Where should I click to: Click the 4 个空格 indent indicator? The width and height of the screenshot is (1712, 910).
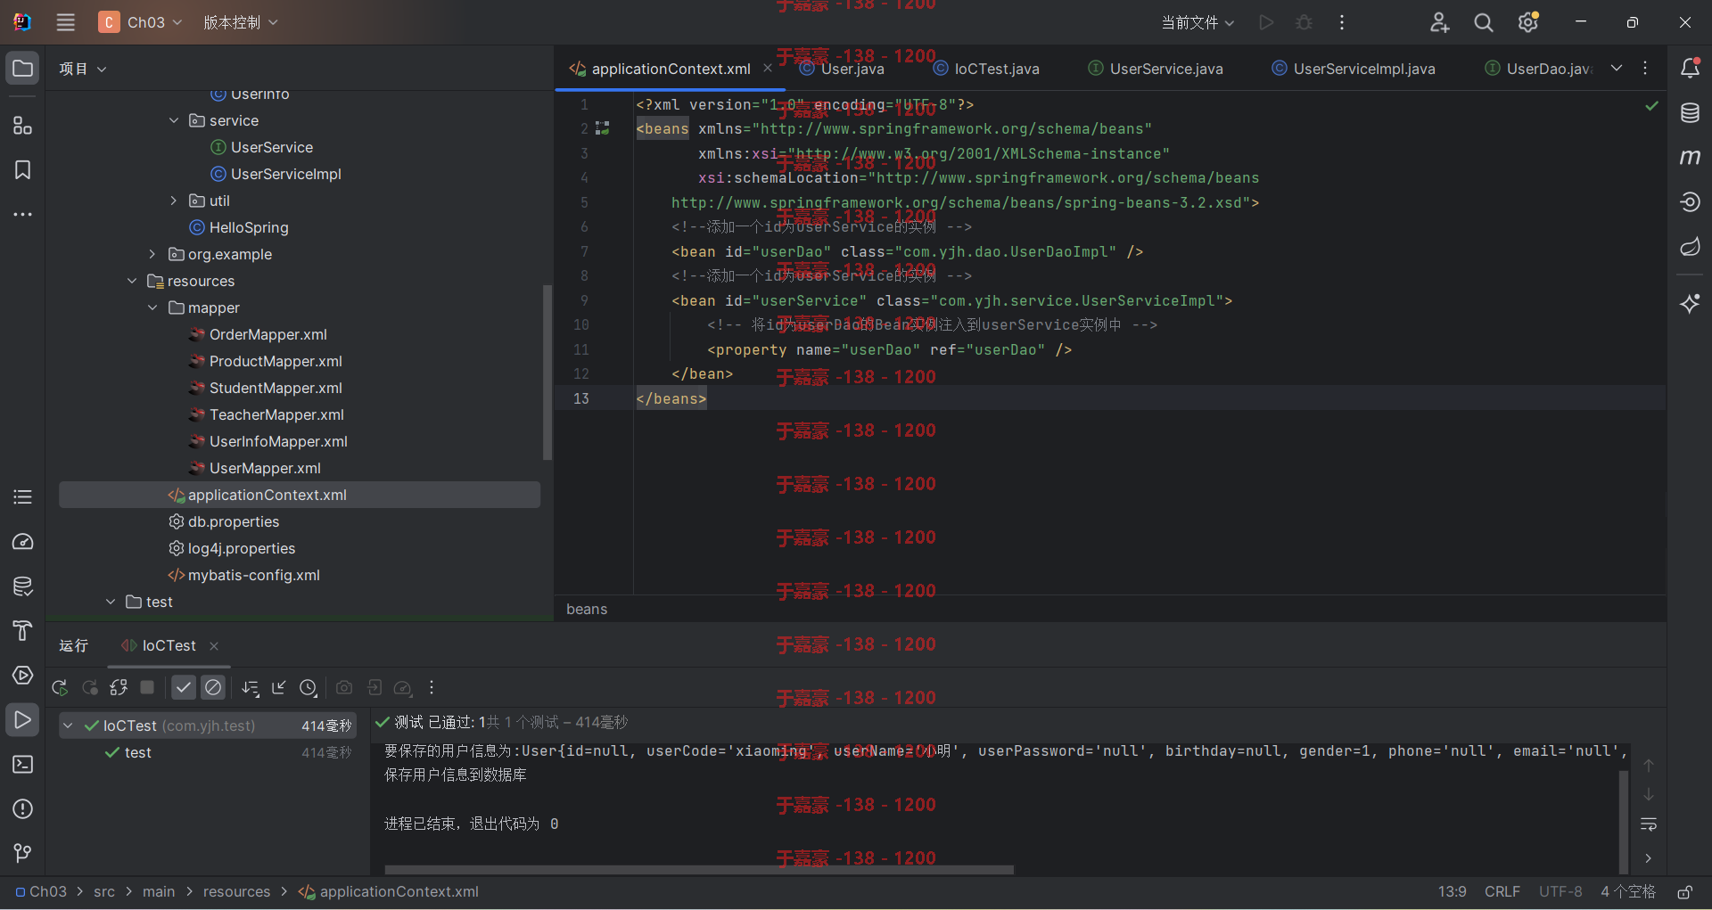[x=1627, y=891]
